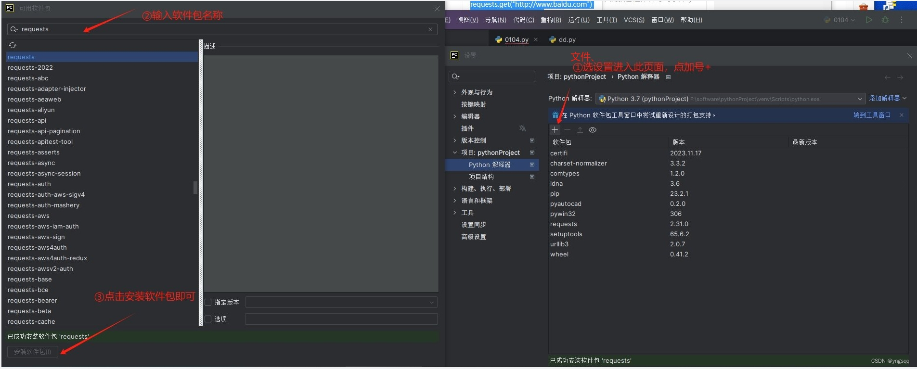Enable the 选项 checkbox
This screenshot has height=369, width=917.
click(208, 319)
